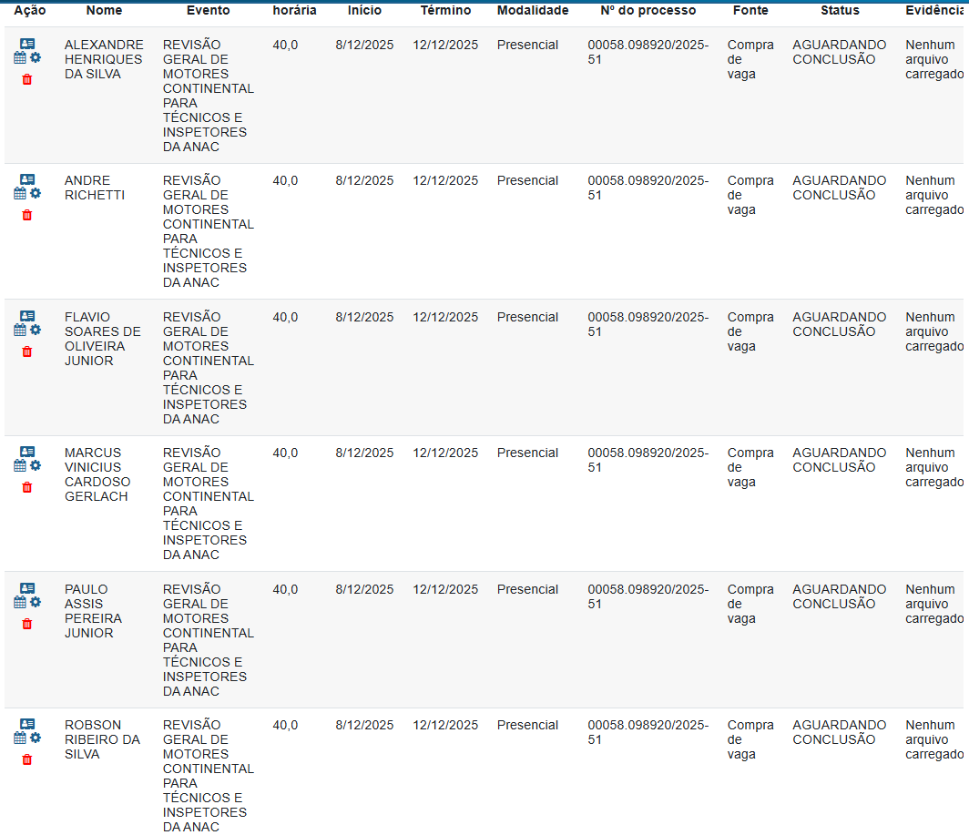Click the Início column header
The width and height of the screenshot is (969, 835).
pos(364,10)
